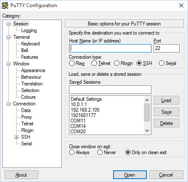Select the Serial connection type
Image resolution: width=188 pixels, height=182 pixels.
(x=161, y=63)
